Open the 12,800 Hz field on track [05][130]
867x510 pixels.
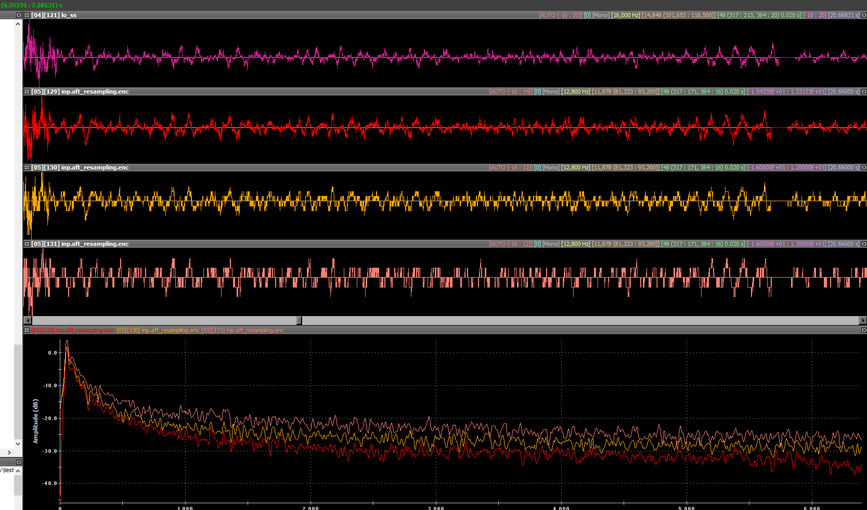coord(576,167)
